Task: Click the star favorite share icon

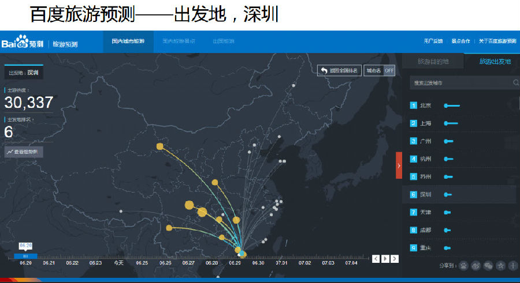Action: pyautogui.click(x=500, y=266)
